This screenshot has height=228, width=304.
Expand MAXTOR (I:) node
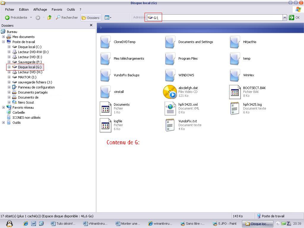[9, 77]
